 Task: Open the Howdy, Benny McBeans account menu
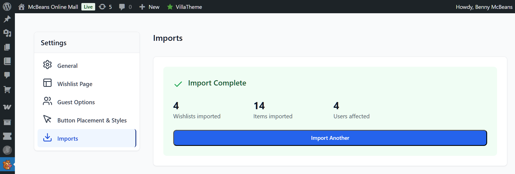(x=484, y=7)
